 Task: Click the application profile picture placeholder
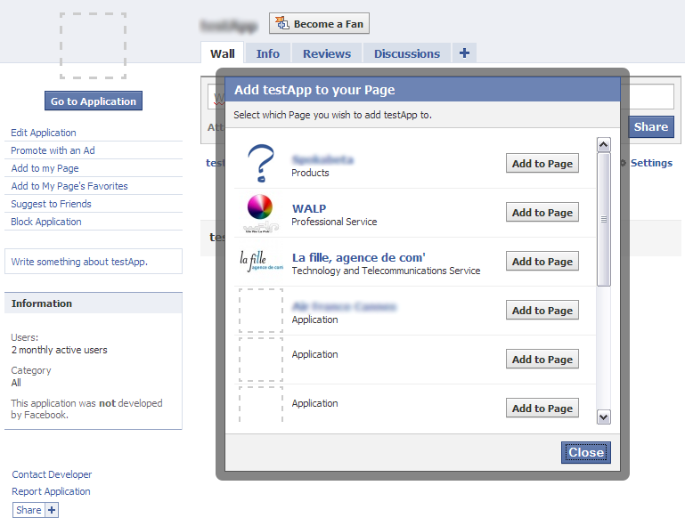(93, 45)
